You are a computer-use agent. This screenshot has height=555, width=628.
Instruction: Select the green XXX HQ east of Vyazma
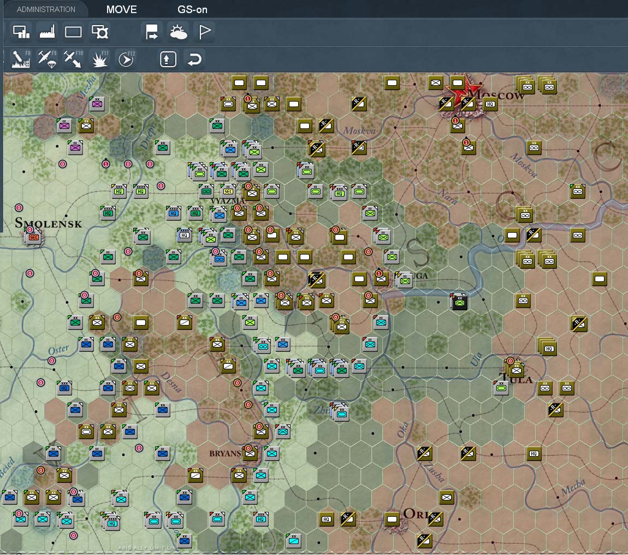(x=339, y=193)
